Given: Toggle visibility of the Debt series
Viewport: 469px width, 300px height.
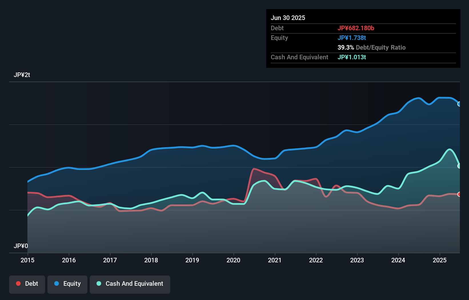Looking at the screenshot, I should click(x=27, y=283).
